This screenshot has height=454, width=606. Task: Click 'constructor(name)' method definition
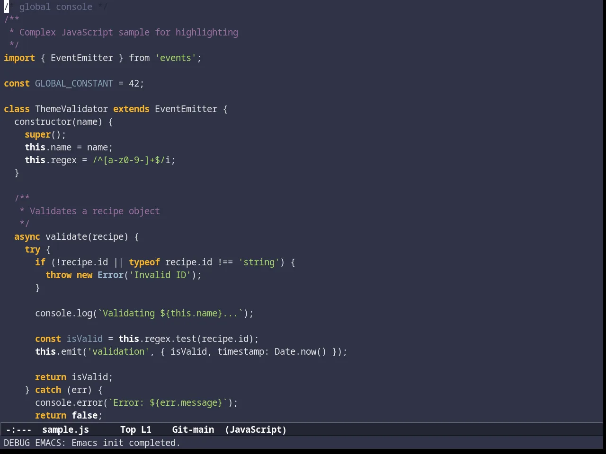(58, 122)
